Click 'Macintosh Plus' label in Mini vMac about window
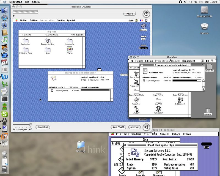 click(156, 73)
